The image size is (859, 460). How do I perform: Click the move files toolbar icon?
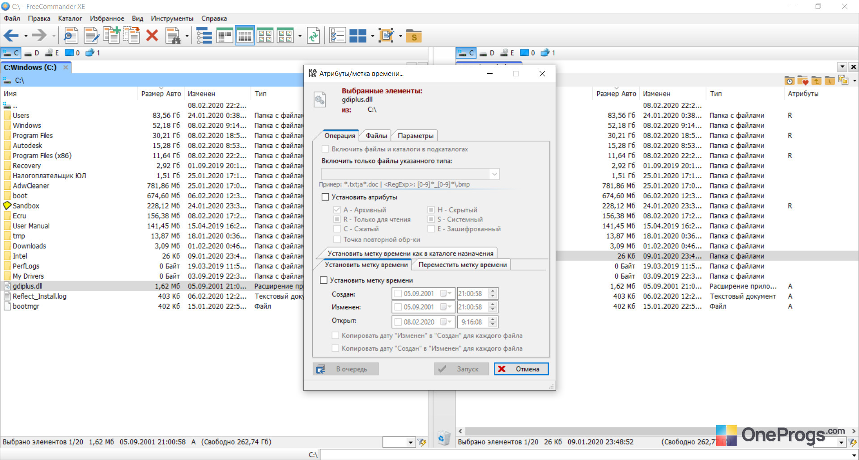coord(132,36)
